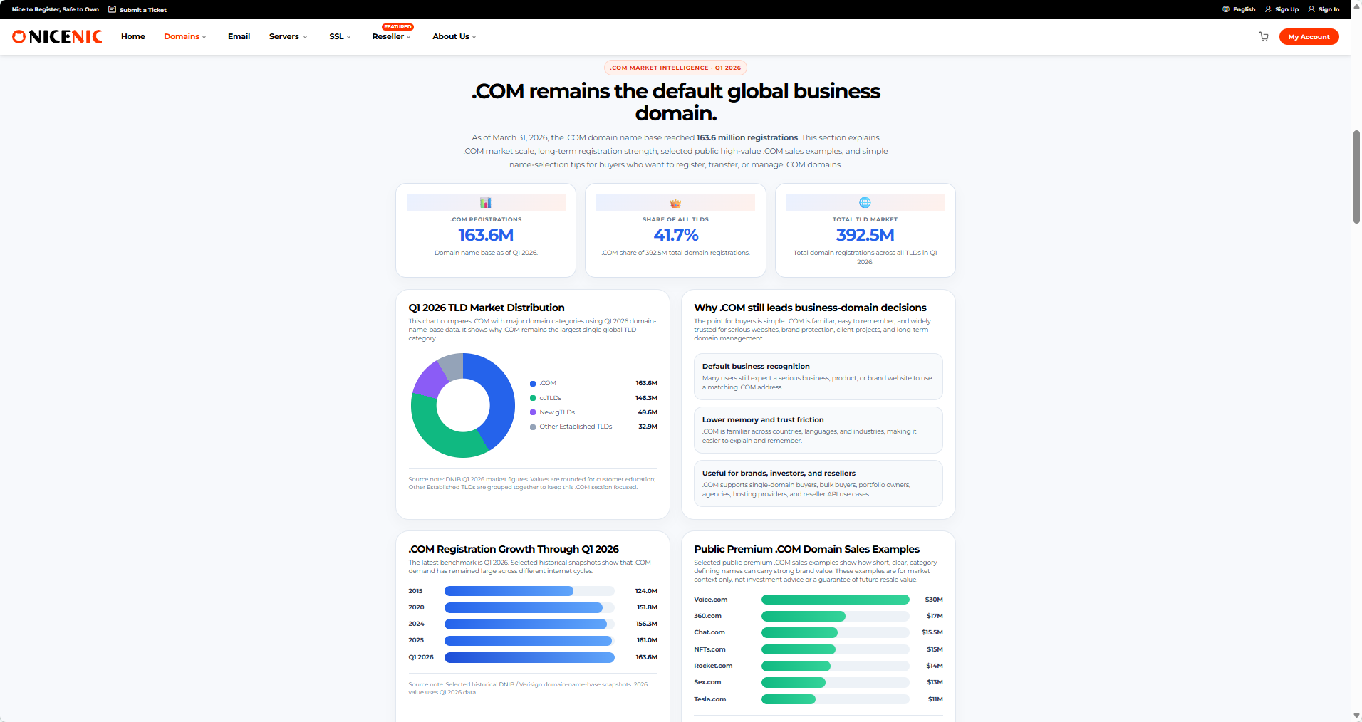Viewport: 1362px width, 722px height.
Task: Click the Q1 2026 registration growth bar
Action: tap(529, 657)
